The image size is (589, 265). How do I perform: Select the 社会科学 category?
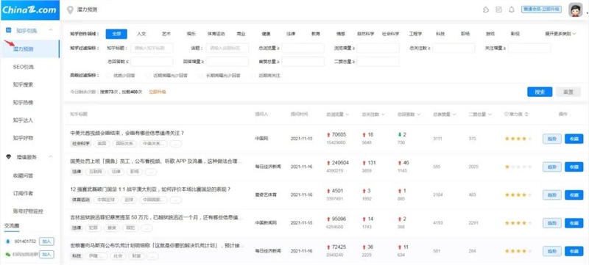(391, 34)
